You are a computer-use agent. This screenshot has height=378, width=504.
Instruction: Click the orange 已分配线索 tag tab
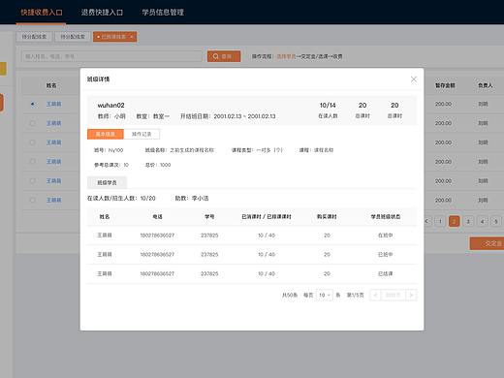point(114,37)
